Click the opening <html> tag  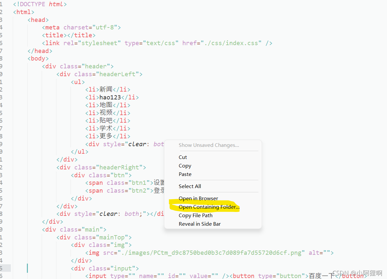[x=24, y=12]
